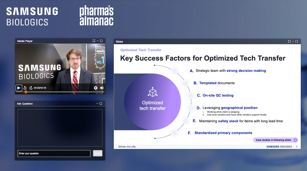307x171 pixels.
Task: Maximize the Media Player panel
Action: tap(101, 41)
